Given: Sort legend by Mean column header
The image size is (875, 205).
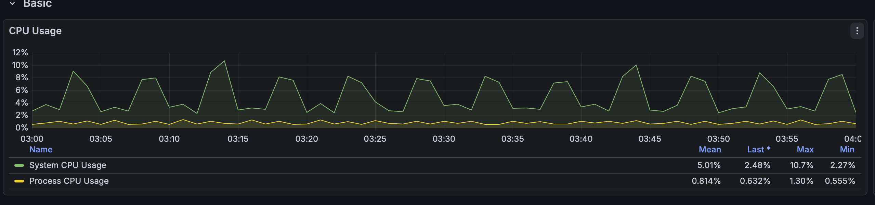Looking at the screenshot, I should (710, 149).
